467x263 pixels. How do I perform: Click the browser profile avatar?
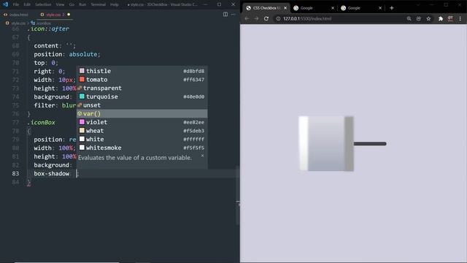coord(450,18)
